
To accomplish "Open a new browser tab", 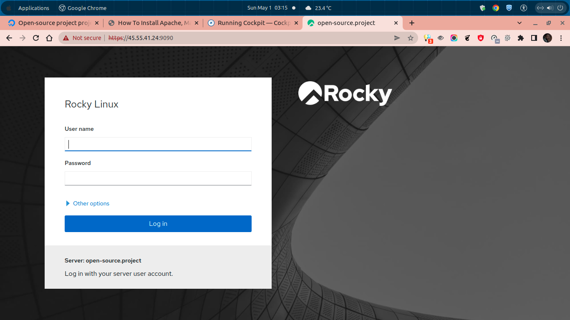I will point(412,23).
